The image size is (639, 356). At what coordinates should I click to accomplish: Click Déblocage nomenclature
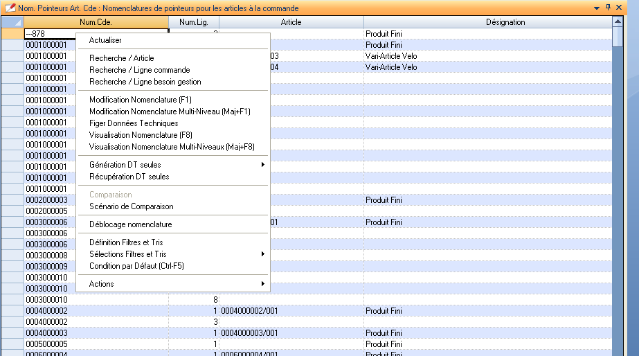click(x=131, y=224)
